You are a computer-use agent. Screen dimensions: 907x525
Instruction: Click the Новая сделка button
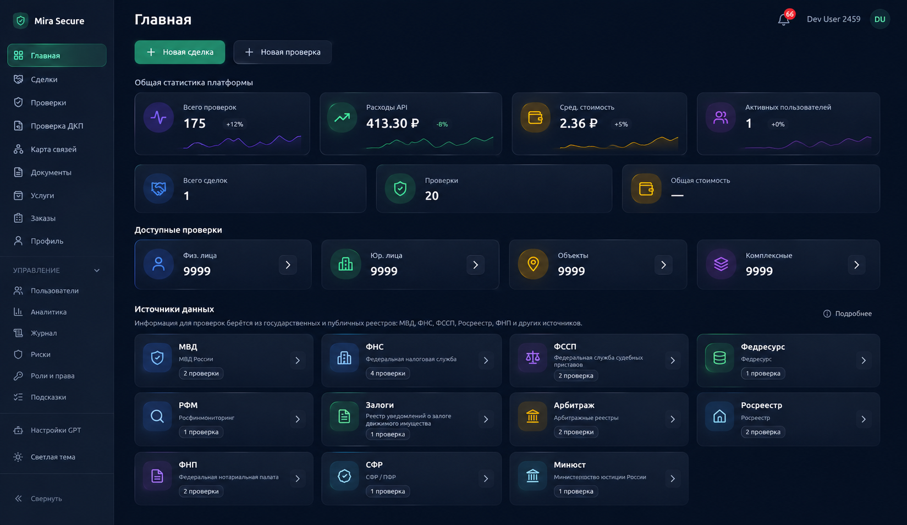coord(180,52)
